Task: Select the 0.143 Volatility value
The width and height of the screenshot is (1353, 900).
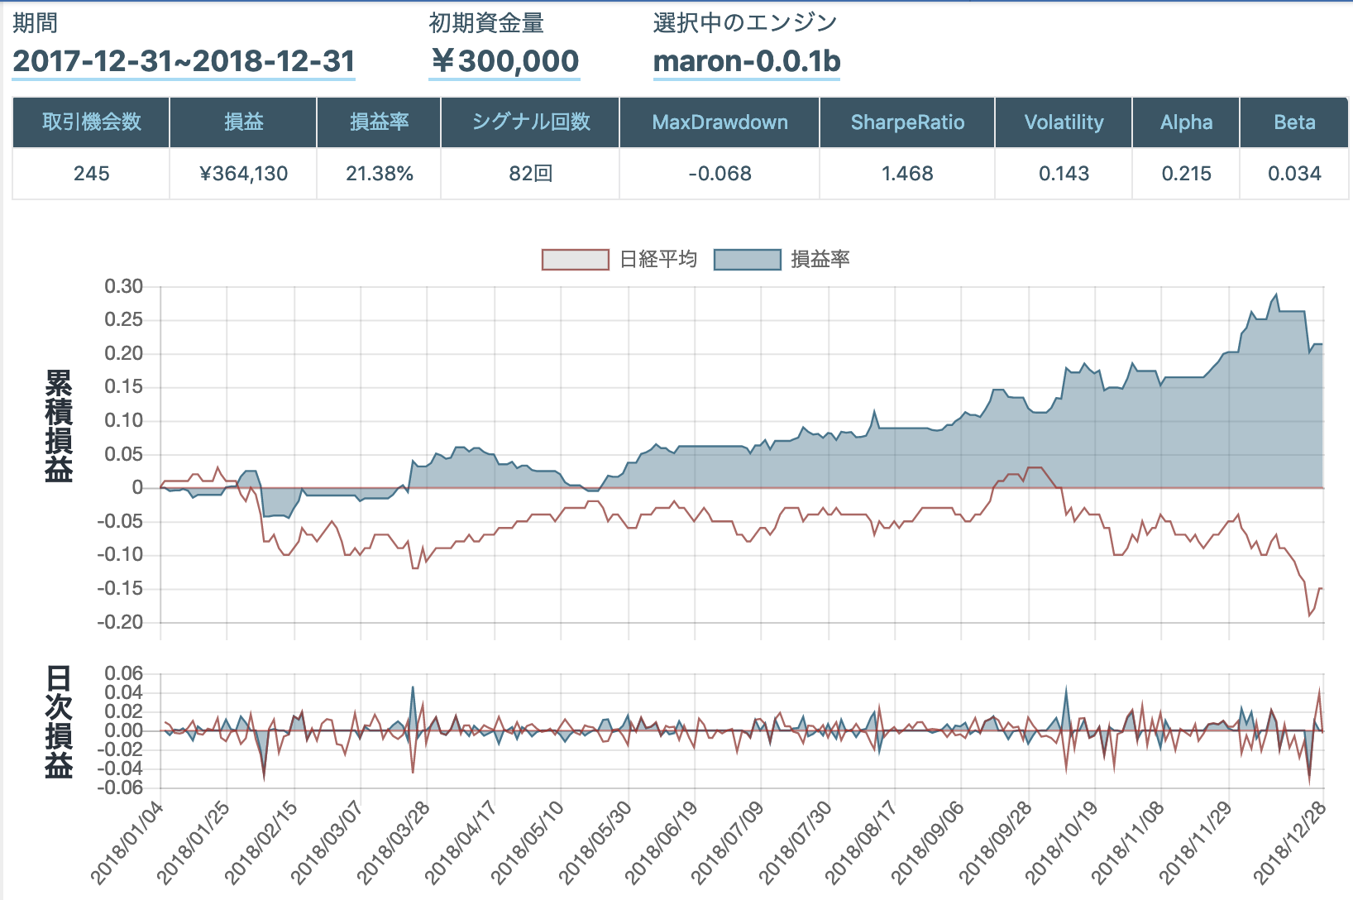Action: coord(1064,174)
